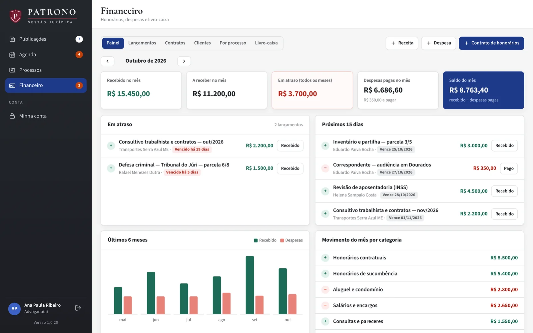This screenshot has width=533, height=333.
Task: Open the Em atraso summary card
Action: pos(312,90)
